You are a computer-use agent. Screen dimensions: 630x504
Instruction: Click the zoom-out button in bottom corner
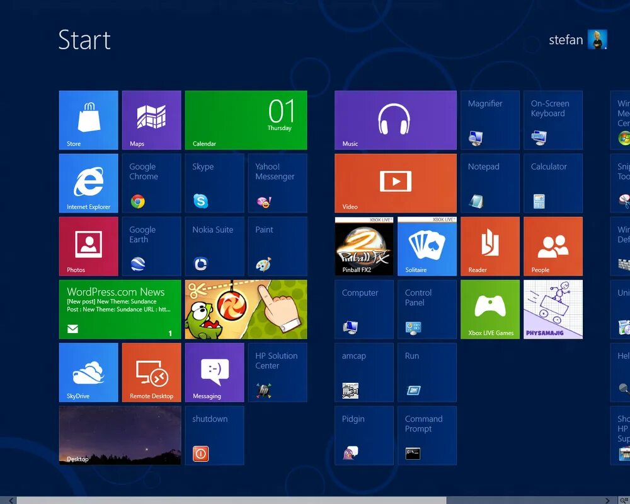(624, 500)
